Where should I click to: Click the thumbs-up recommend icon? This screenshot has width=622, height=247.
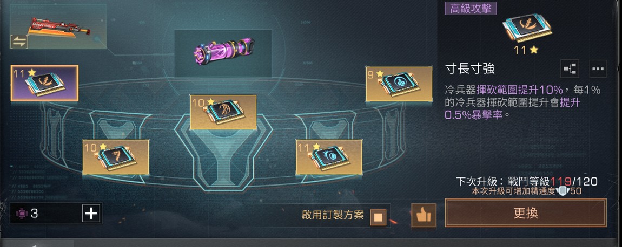click(x=424, y=215)
